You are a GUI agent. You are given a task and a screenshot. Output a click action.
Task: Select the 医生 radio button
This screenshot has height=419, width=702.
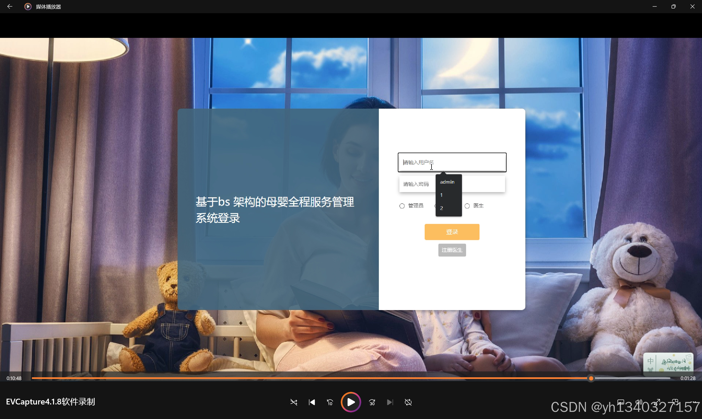pos(467,206)
